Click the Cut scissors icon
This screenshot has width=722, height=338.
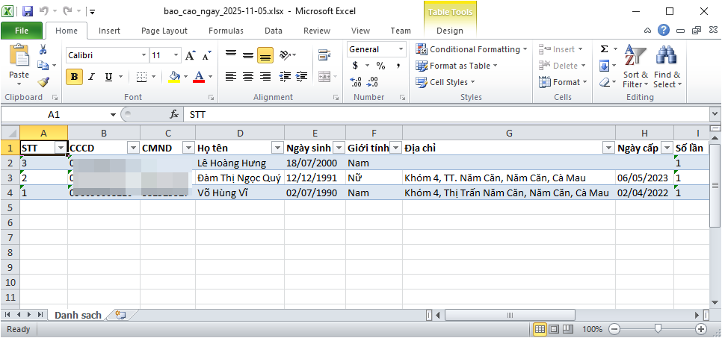click(43, 49)
